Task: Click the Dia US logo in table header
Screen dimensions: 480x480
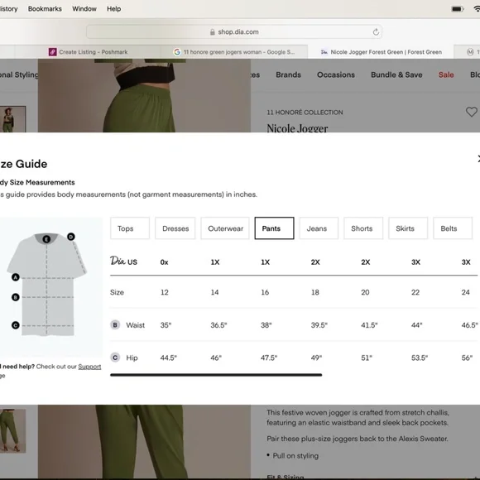Action: pos(123,262)
